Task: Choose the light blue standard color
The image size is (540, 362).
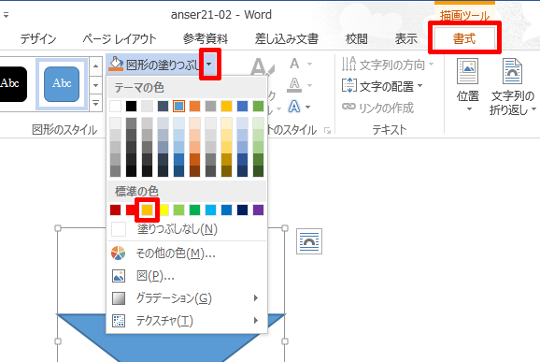Action: tap(210, 210)
